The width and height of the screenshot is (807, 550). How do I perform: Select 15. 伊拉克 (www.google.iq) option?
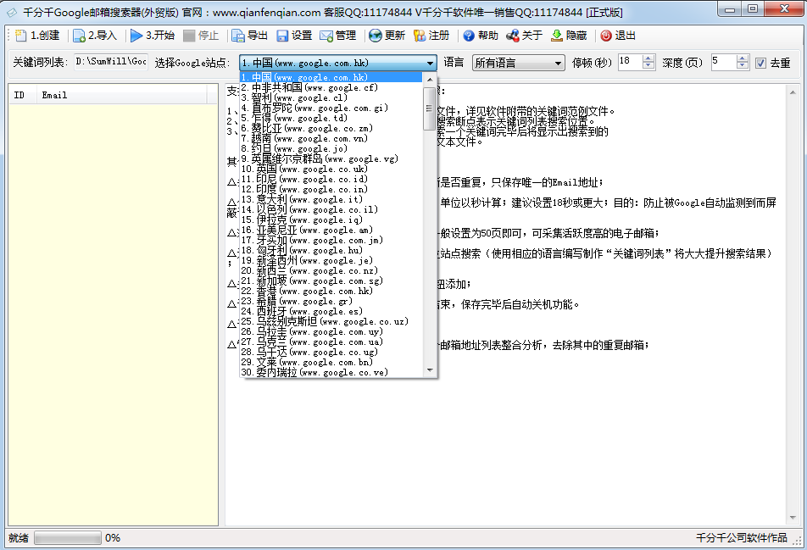point(331,219)
